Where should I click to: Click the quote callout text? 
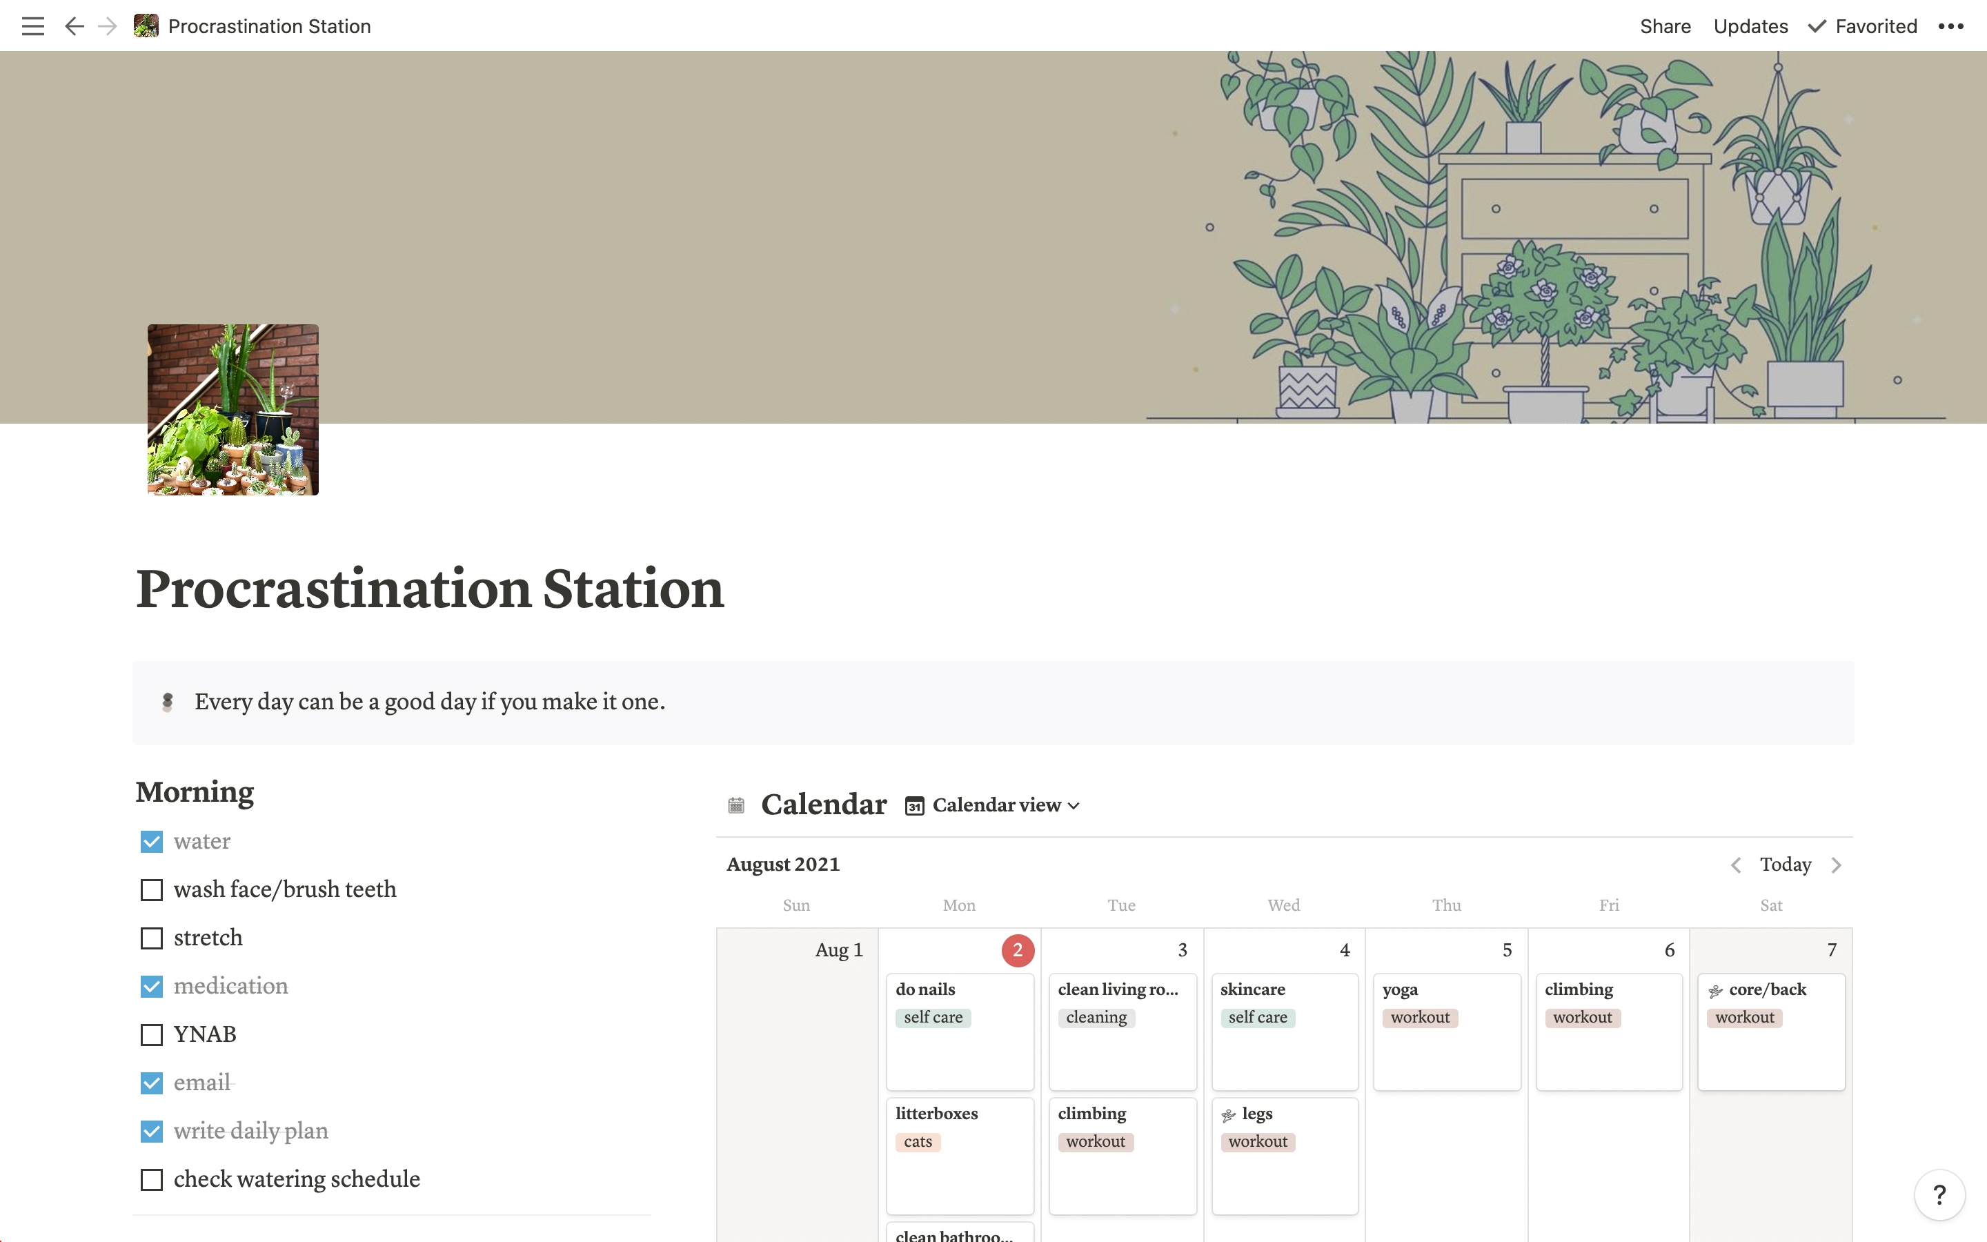click(429, 702)
